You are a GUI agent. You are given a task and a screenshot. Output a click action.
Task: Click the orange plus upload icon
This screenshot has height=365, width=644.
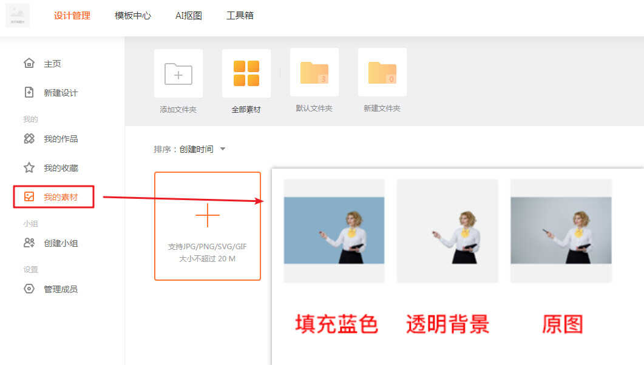[208, 215]
